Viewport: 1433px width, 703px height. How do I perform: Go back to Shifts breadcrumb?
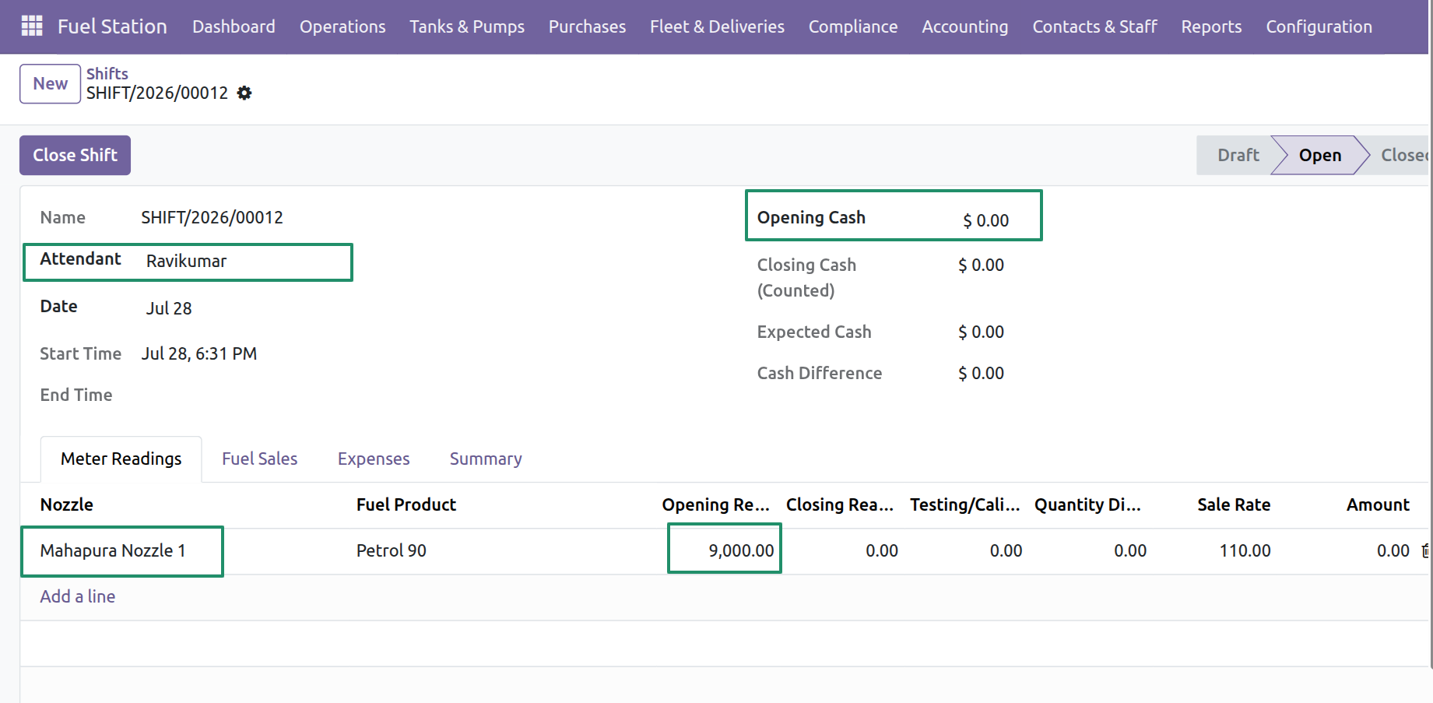pos(107,74)
